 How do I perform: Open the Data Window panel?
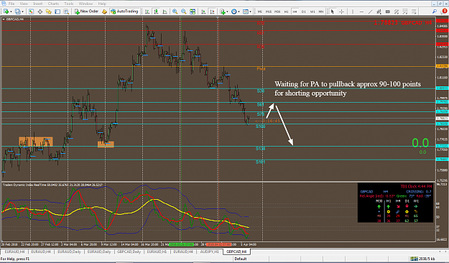pyautogui.click(x=40, y=11)
